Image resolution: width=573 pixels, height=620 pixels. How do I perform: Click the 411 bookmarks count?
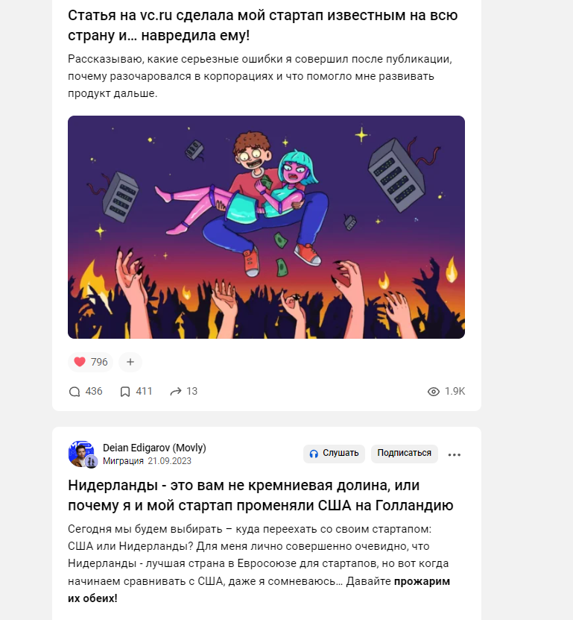144,392
